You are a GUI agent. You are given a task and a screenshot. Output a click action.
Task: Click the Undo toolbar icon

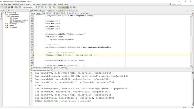pos(16,7)
